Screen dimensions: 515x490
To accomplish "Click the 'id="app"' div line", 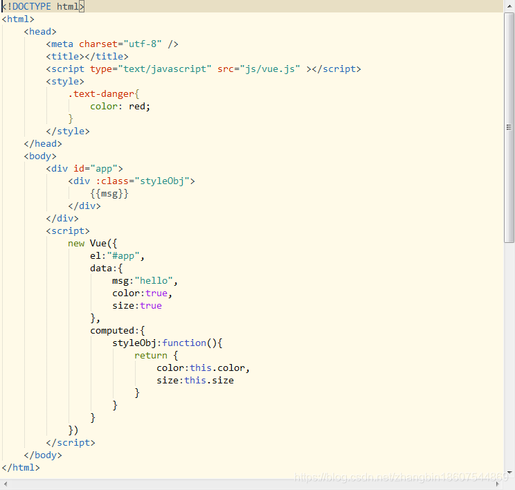I will tap(84, 169).
